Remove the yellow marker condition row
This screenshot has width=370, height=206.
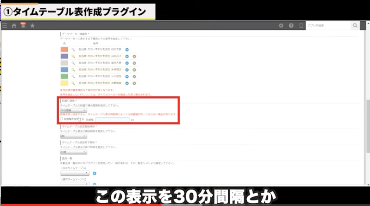[134, 84]
